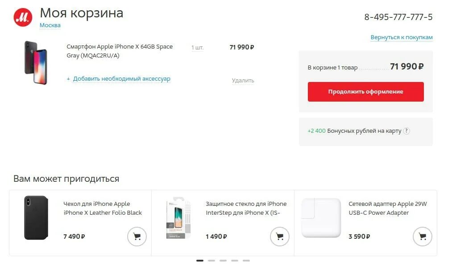Screen dimensions: 452x274
Task: Jump to last carousel page dot
Action: click(246, 261)
